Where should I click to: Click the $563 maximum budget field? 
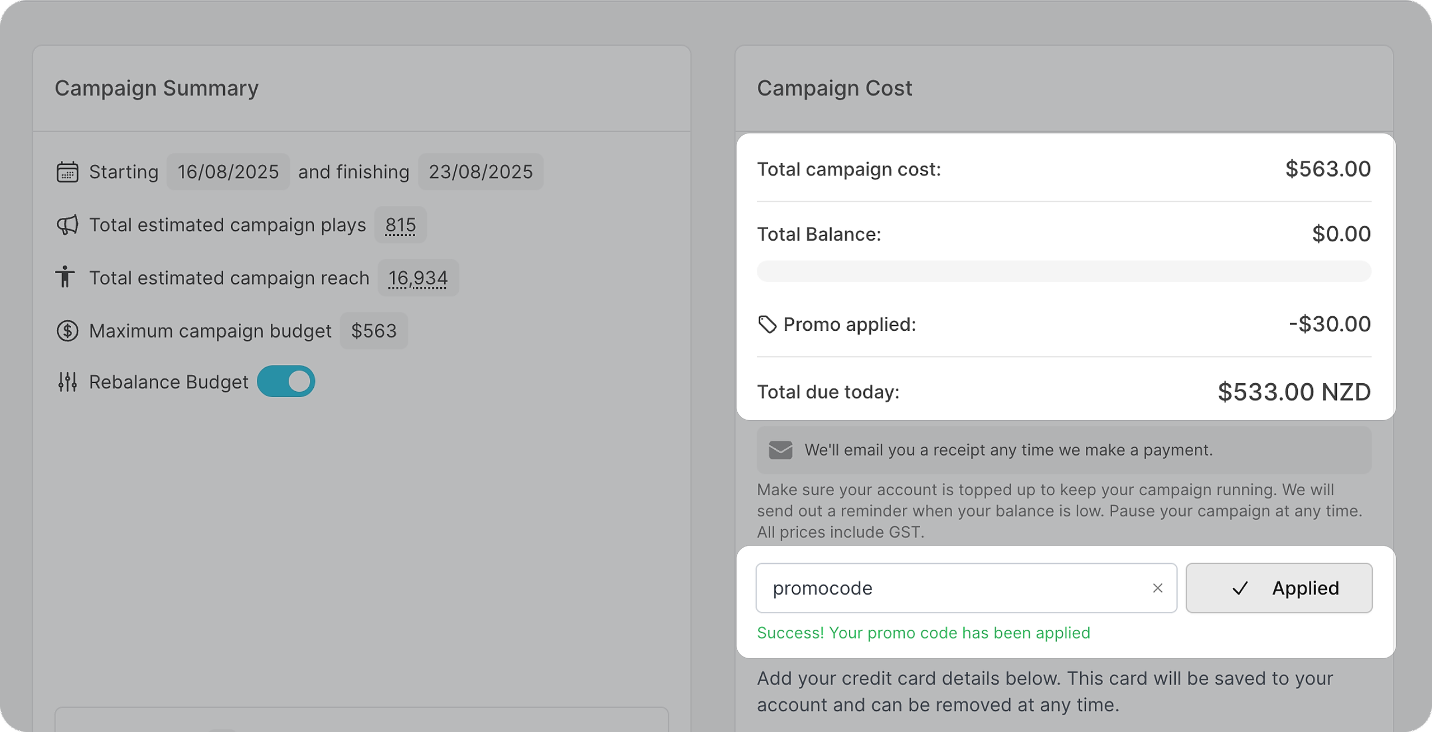pyautogui.click(x=374, y=331)
